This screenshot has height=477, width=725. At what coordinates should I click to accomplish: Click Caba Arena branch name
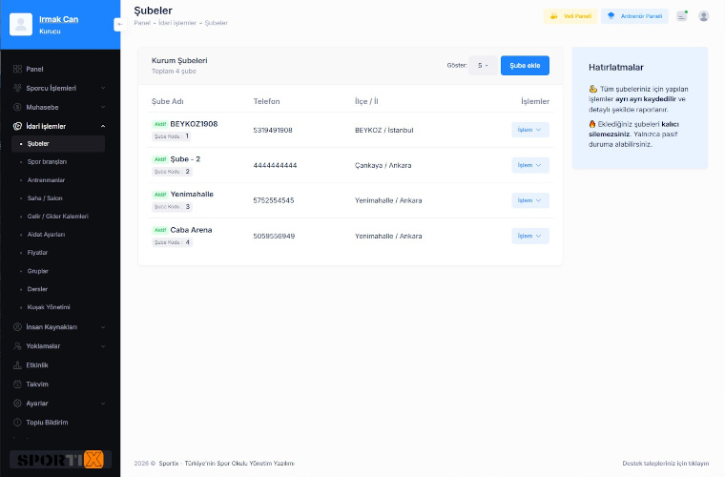tap(191, 230)
